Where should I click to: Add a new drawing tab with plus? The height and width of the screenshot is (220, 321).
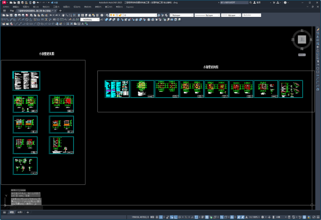tap(60, 11)
